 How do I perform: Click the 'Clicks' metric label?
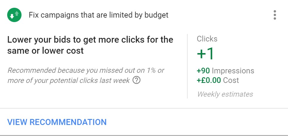(207, 39)
